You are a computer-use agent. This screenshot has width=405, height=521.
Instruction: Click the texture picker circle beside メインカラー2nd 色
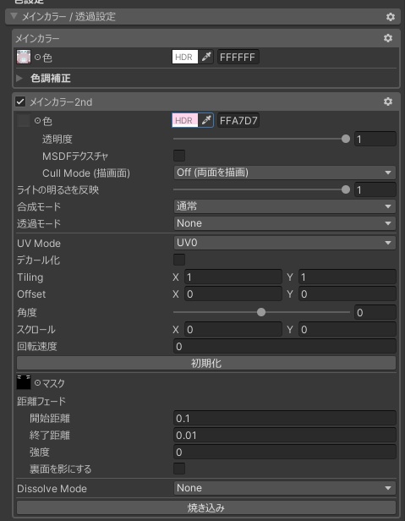click(x=37, y=121)
